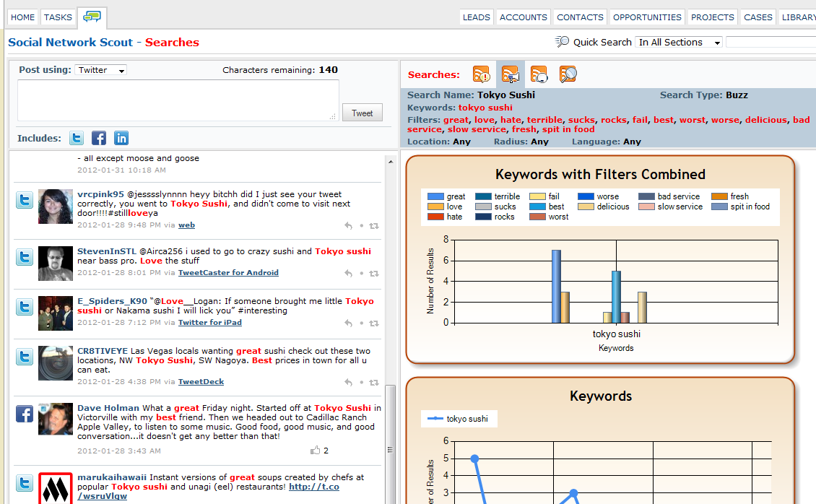Click Facebook icon beside Dave Holman's post
The image size is (816, 504).
25,414
